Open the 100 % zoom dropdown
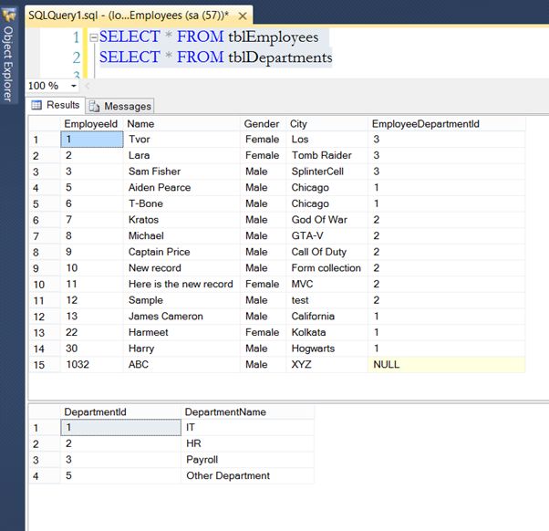Screen dimensions: 549x531 click(x=74, y=86)
